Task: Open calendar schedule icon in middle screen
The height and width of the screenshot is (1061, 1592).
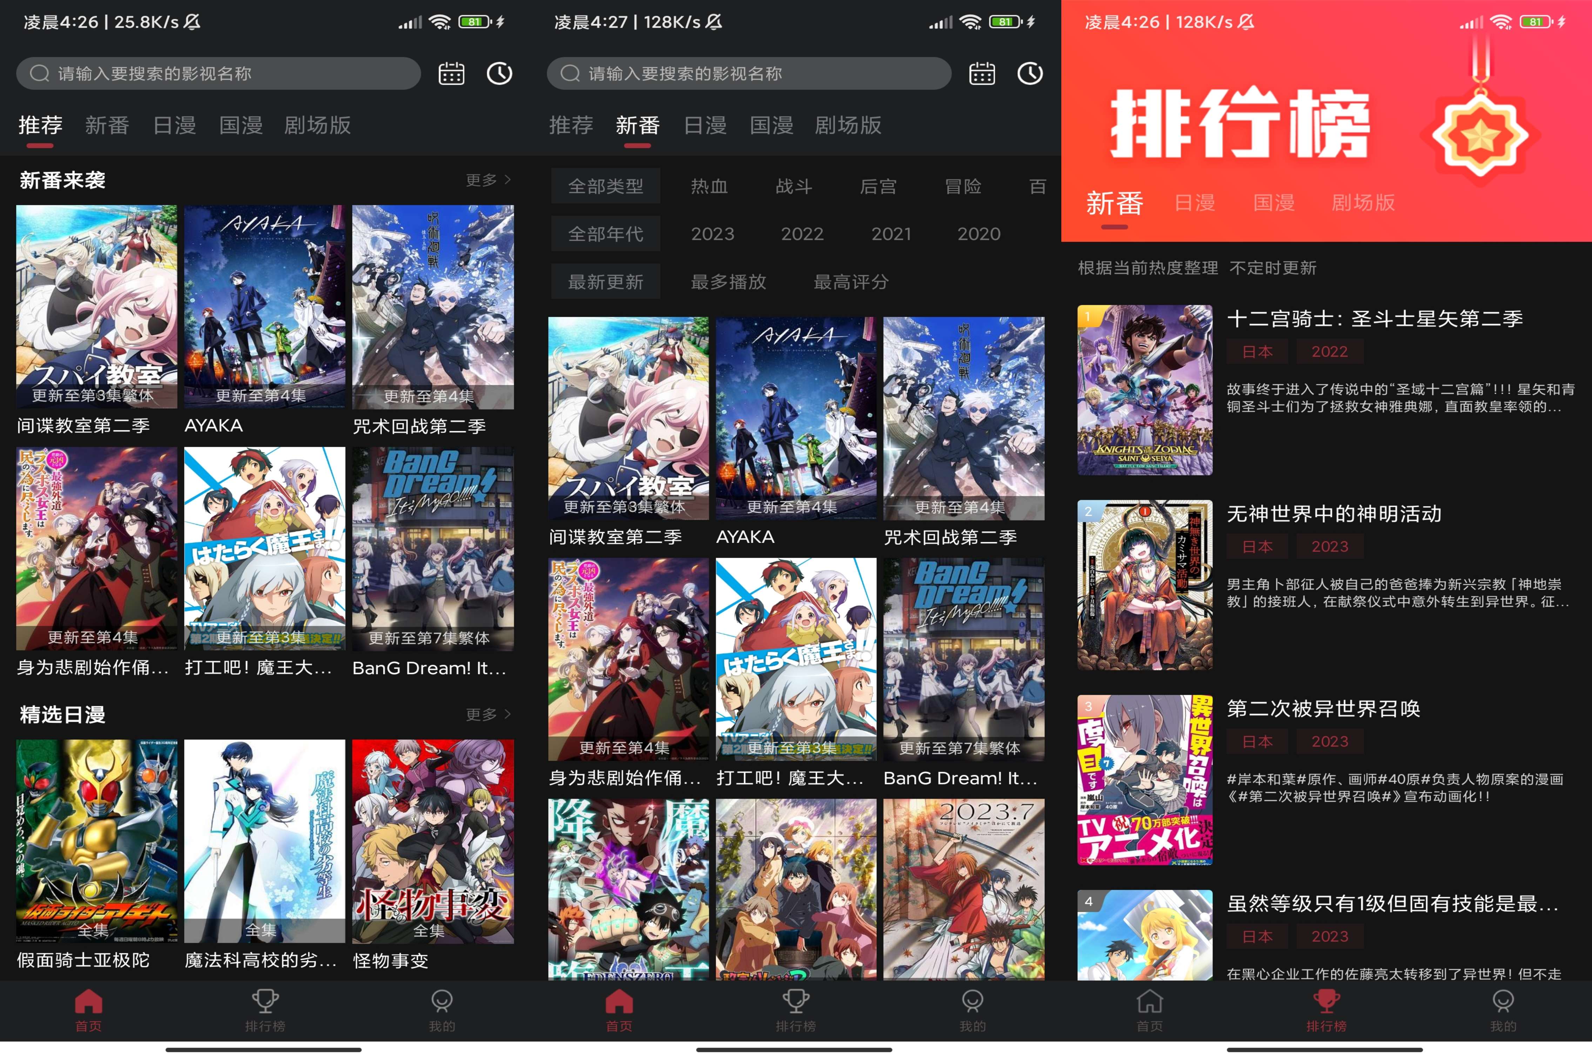Action: point(982,73)
